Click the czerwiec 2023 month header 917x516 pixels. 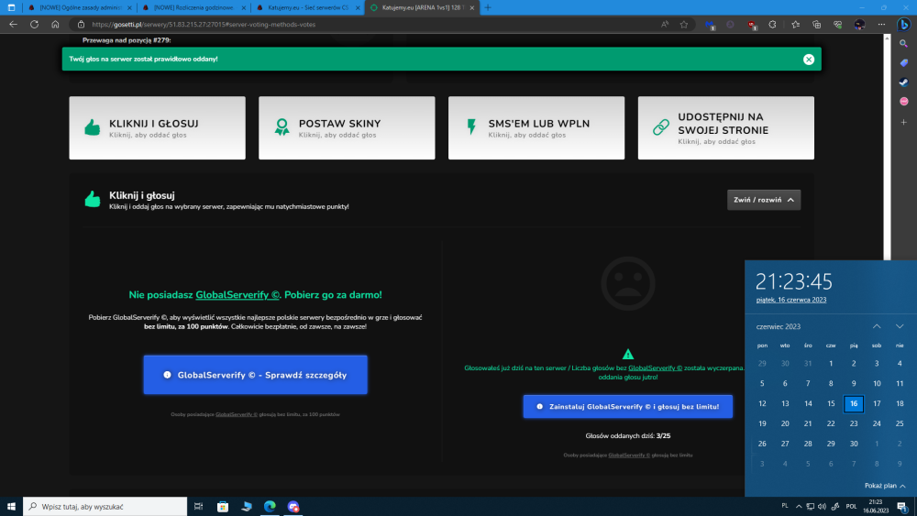click(778, 326)
